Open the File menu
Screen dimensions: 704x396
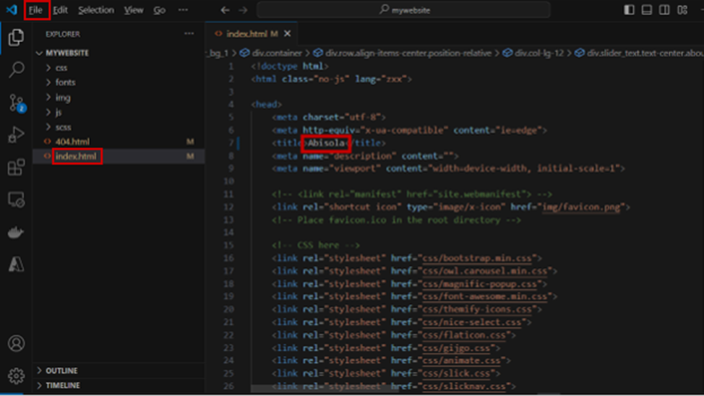(x=35, y=10)
